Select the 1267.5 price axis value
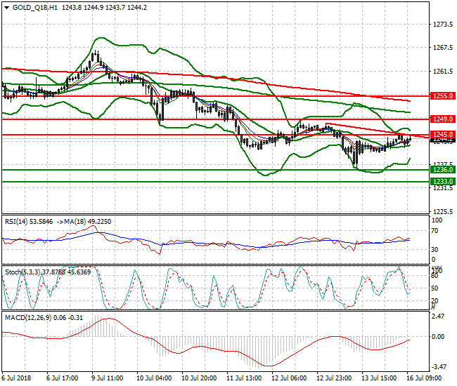457x386 pixels. point(443,48)
